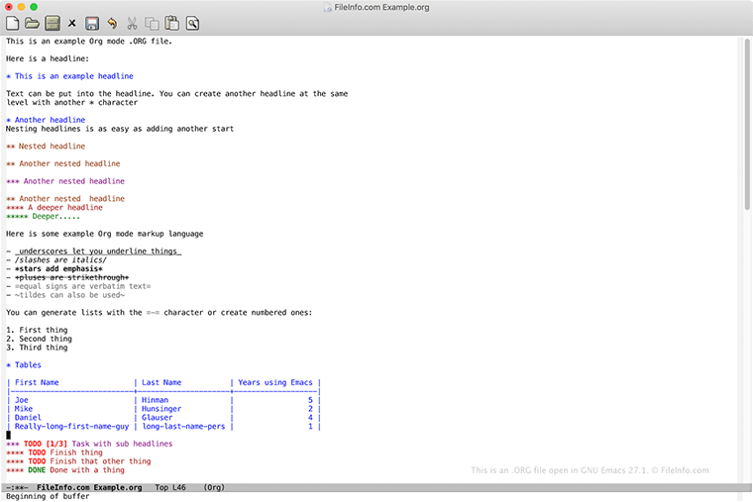Toggle the TODO state of 'Finish that other thing'

[38, 461]
